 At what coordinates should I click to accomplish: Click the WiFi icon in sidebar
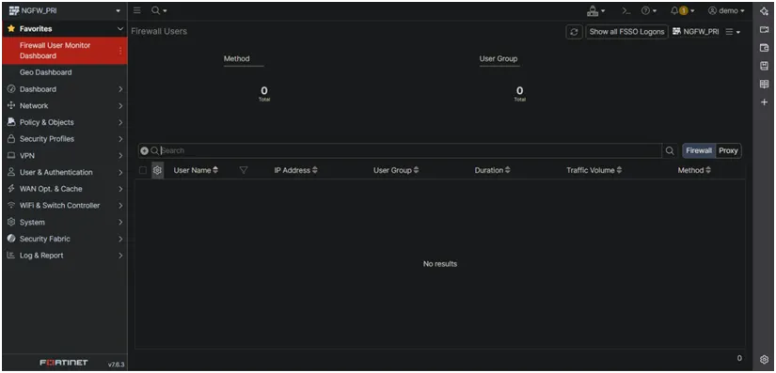tap(11, 206)
